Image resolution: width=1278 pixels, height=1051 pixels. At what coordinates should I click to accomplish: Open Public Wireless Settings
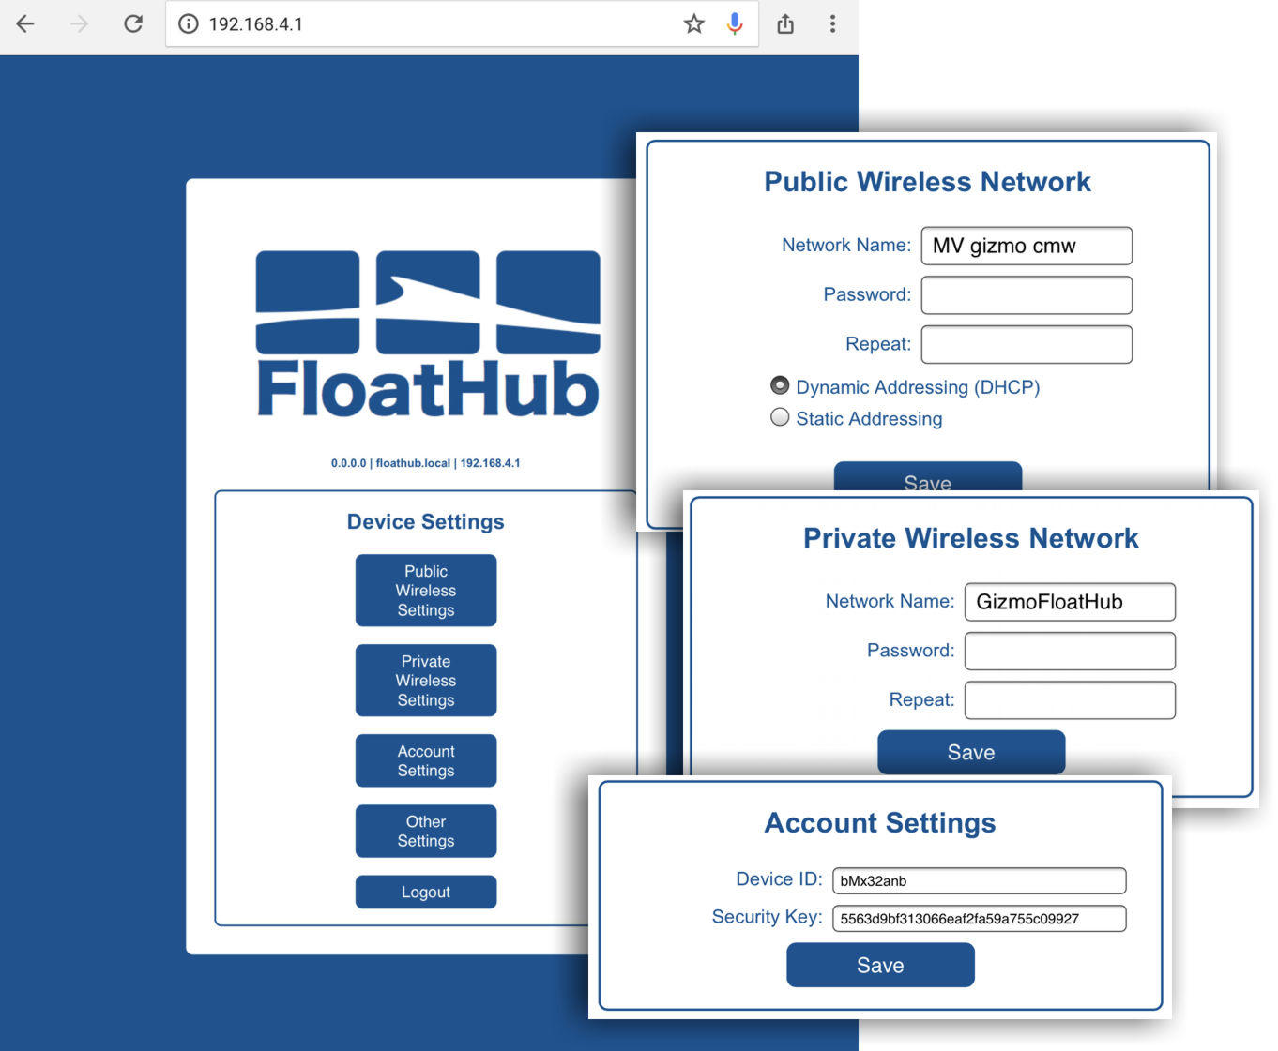[426, 591]
